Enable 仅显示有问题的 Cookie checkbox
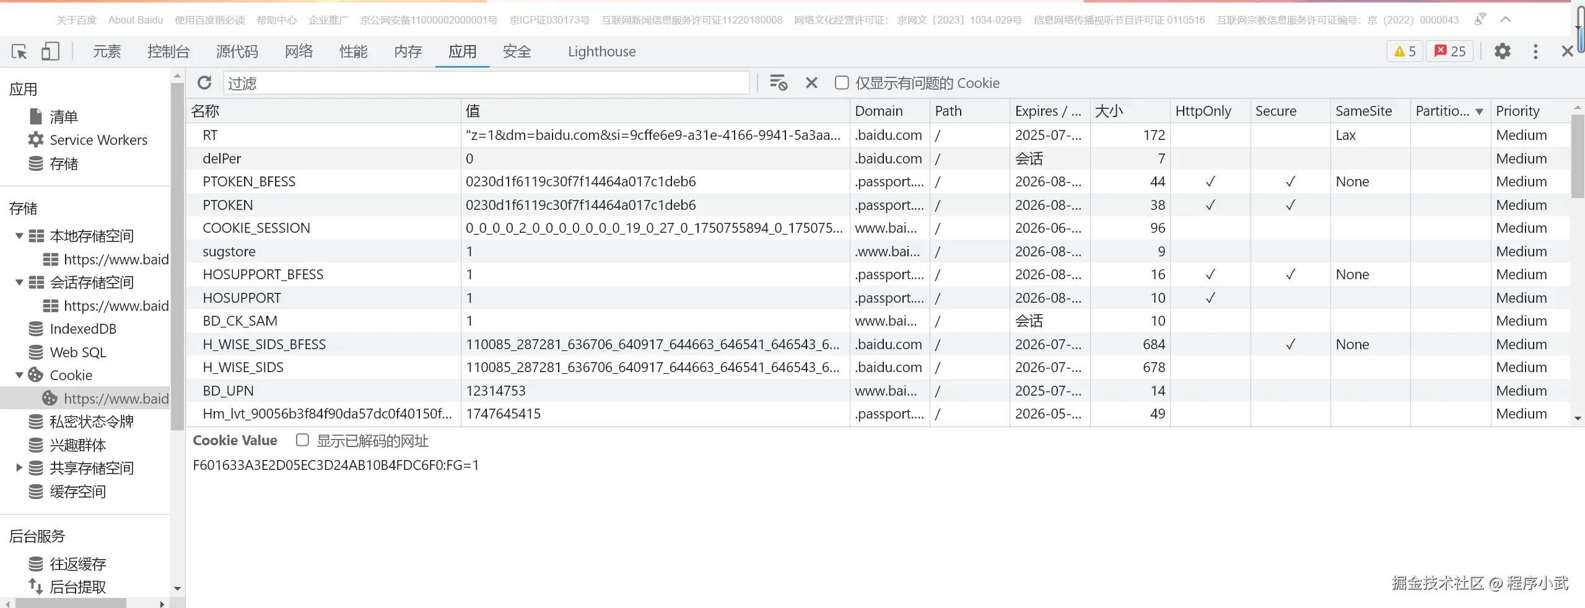Image resolution: width=1585 pixels, height=608 pixels. pyautogui.click(x=841, y=82)
